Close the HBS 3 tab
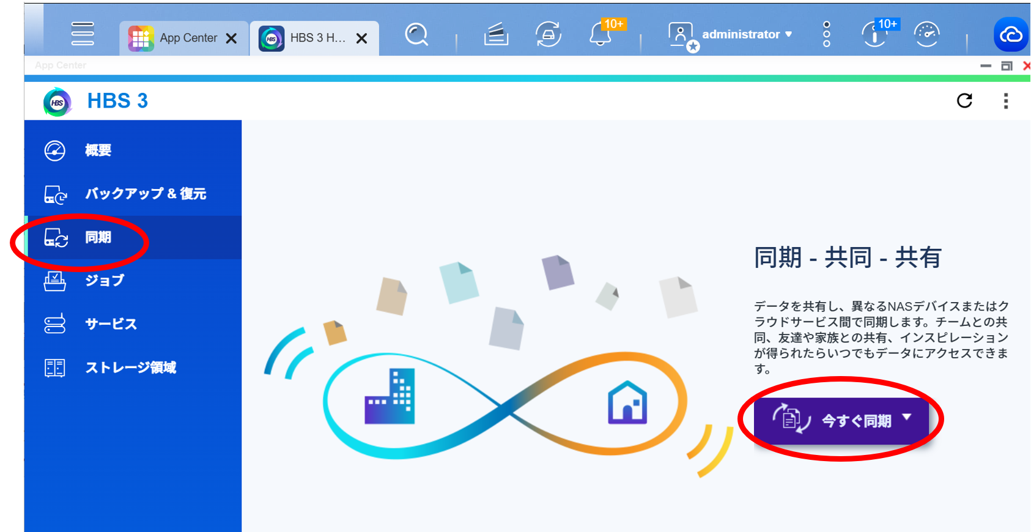This screenshot has height=532, width=1031. click(361, 39)
